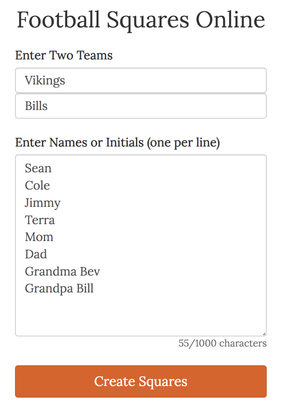Place cursor on the Sean line
The width and height of the screenshot is (281, 407).
tap(38, 168)
